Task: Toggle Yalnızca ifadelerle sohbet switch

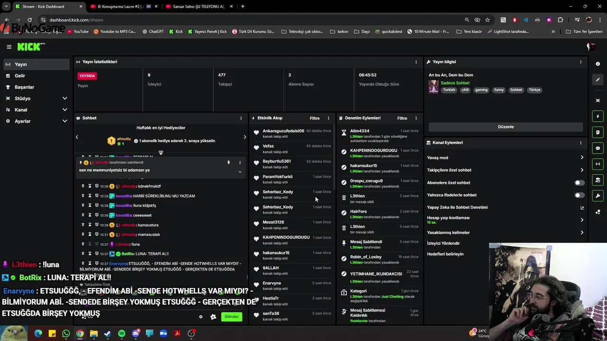Action: (x=579, y=195)
